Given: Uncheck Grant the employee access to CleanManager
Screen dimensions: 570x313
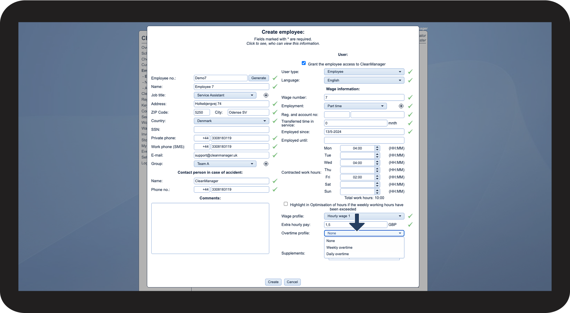Looking at the screenshot, I should click(304, 63).
